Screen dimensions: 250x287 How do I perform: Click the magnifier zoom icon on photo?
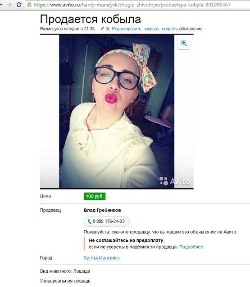pyautogui.click(x=184, y=43)
